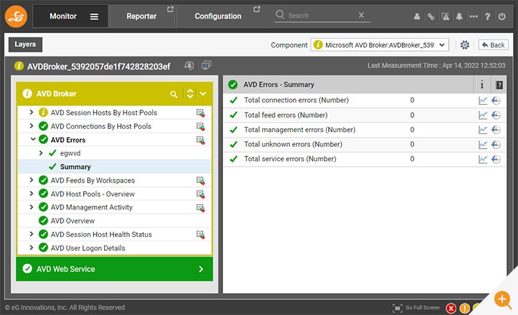Click the search icon in AVD Broker layer

click(174, 94)
